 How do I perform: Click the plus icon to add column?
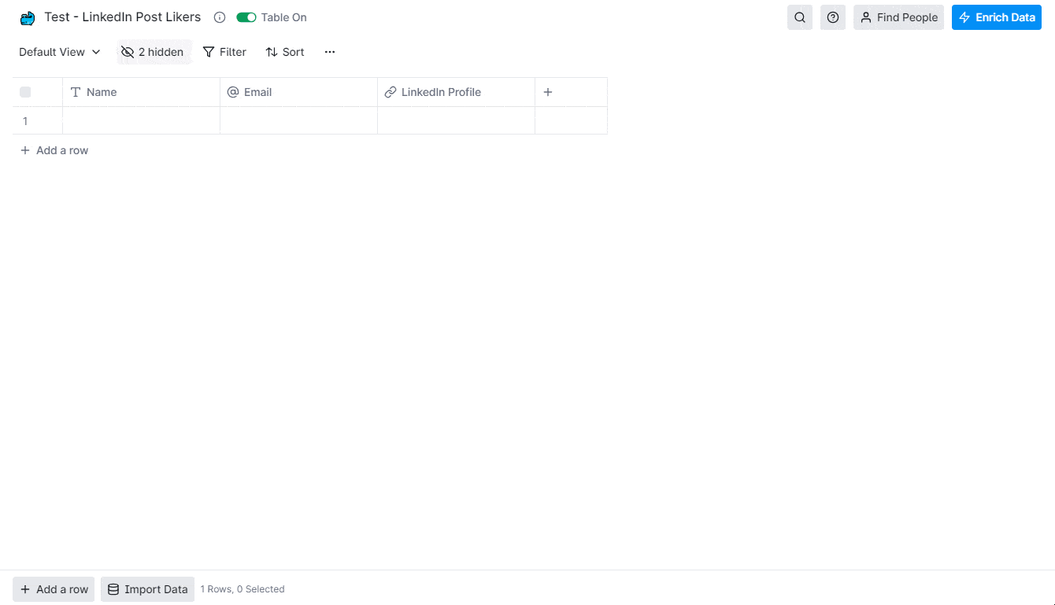(x=548, y=92)
